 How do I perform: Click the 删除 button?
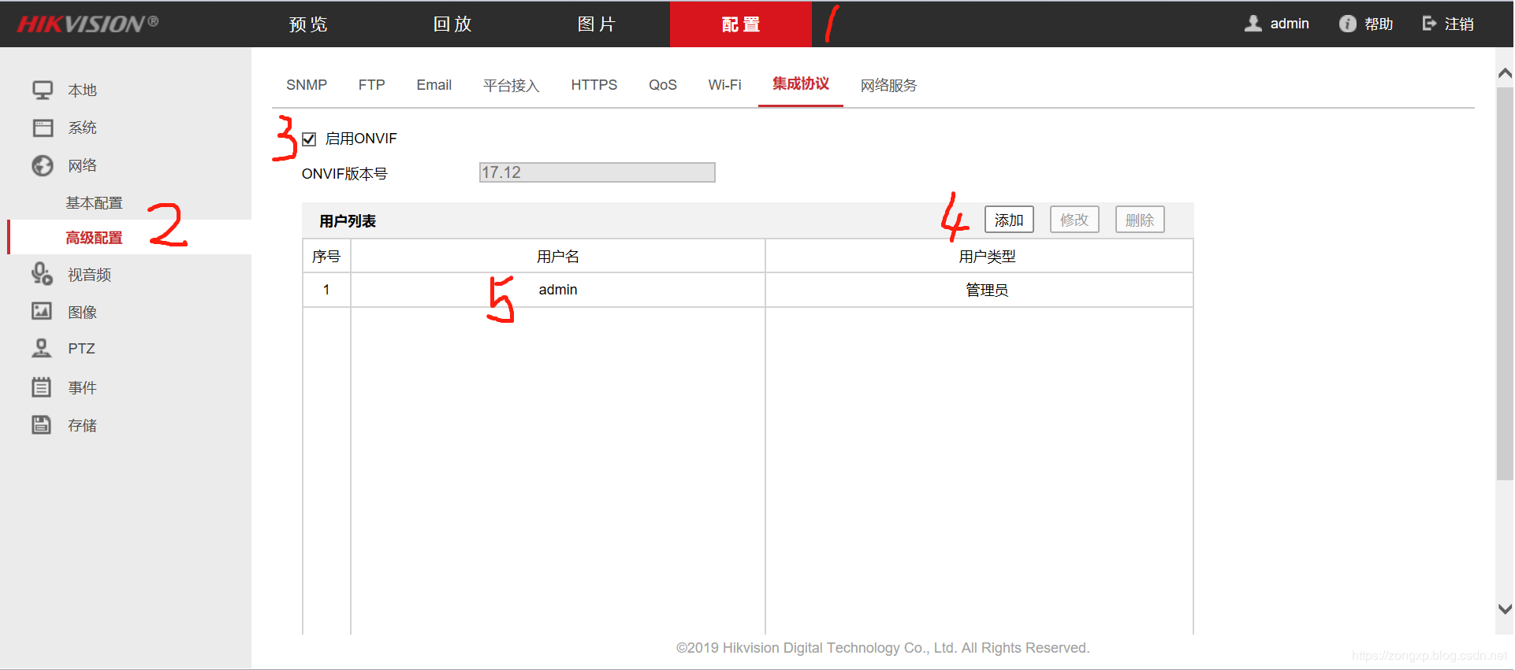(x=1140, y=220)
